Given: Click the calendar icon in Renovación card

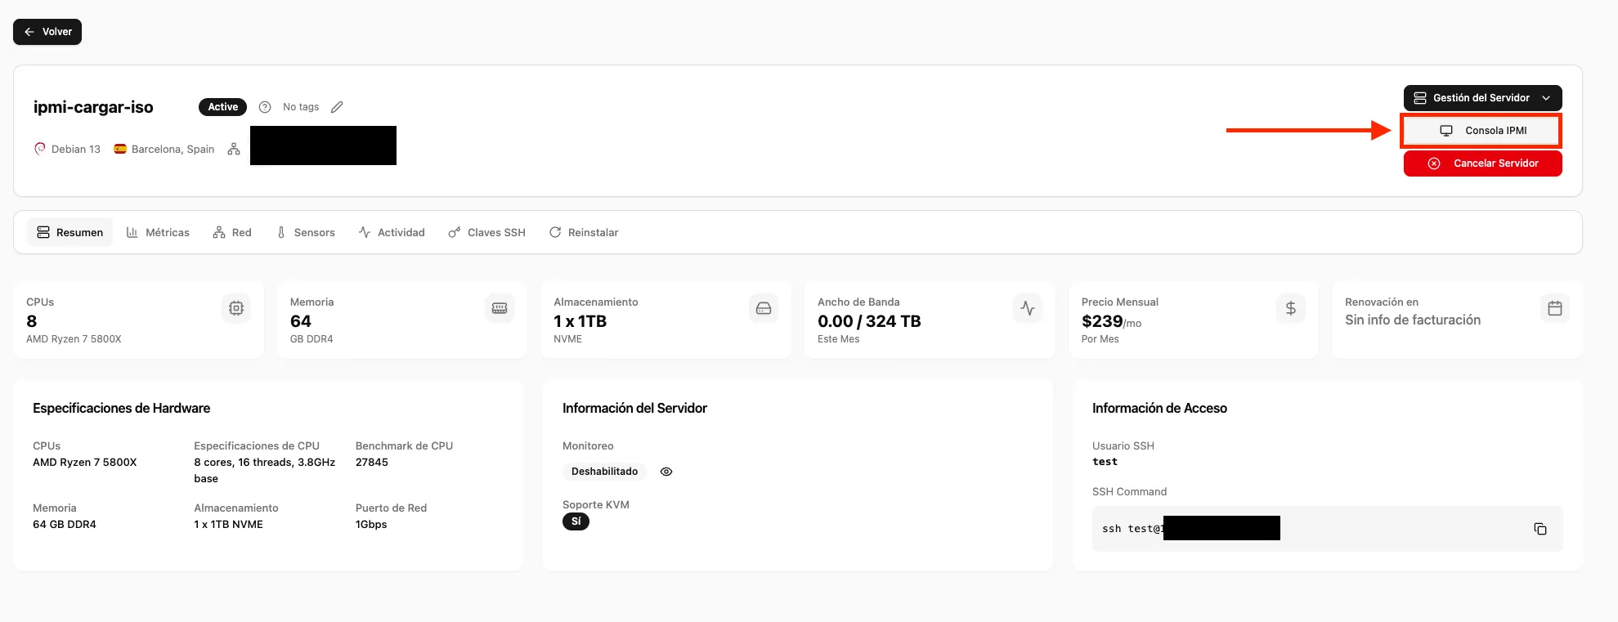Looking at the screenshot, I should (x=1554, y=308).
